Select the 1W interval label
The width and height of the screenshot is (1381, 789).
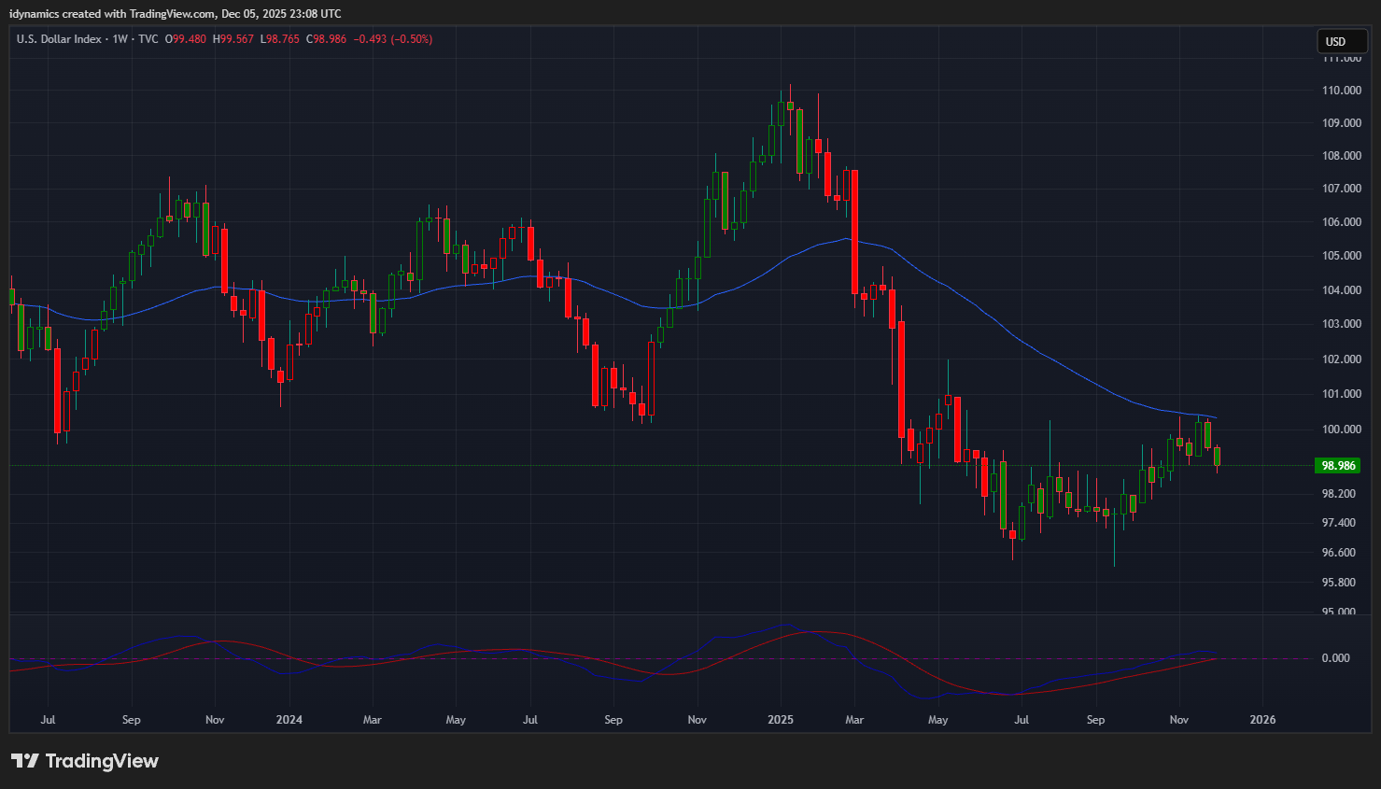click(120, 39)
